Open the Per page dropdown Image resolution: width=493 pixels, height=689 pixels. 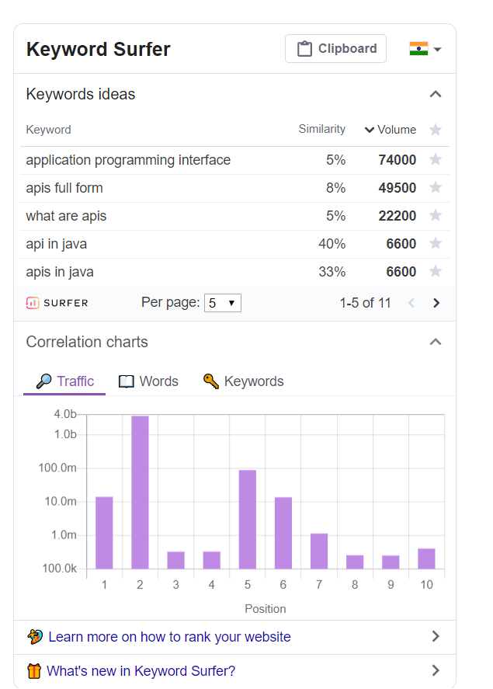point(223,303)
